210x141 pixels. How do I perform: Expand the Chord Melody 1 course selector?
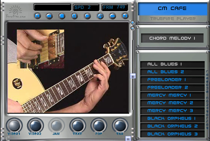(172, 38)
